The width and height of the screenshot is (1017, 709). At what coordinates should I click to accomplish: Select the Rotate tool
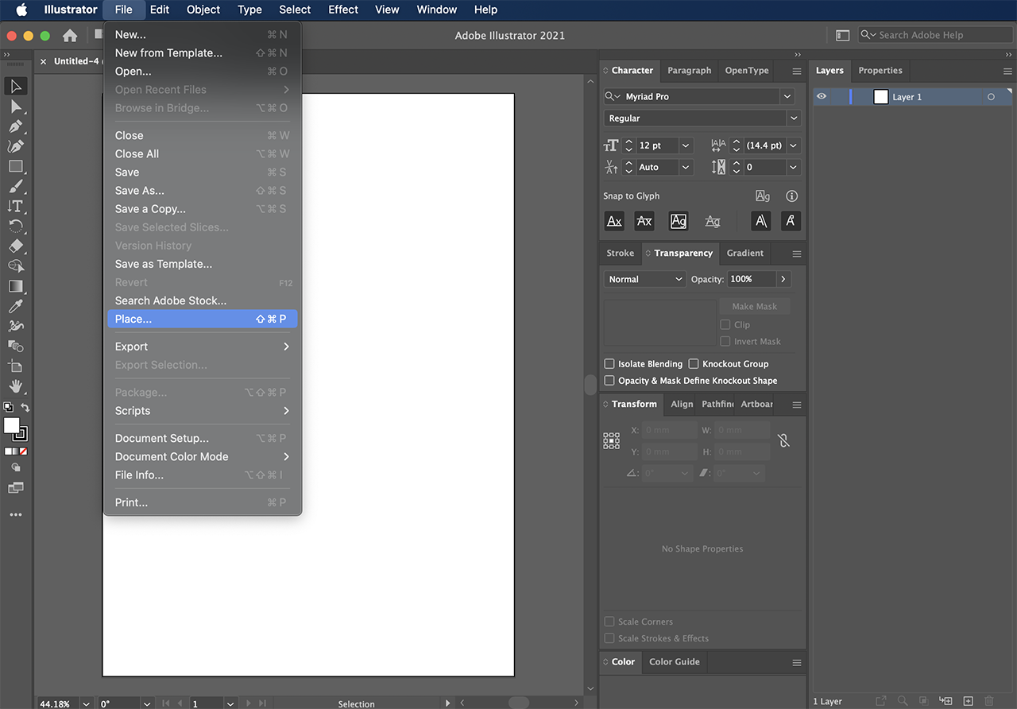16,226
